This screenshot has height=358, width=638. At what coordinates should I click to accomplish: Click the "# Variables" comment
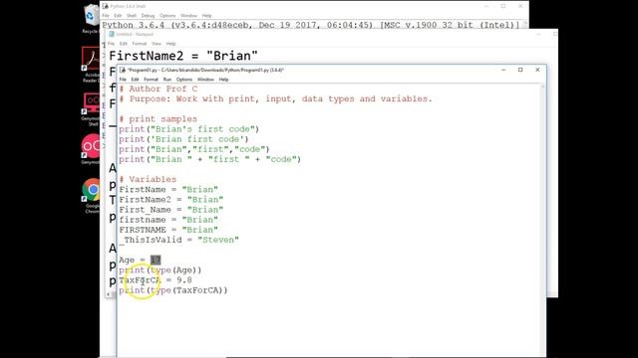tap(148, 179)
